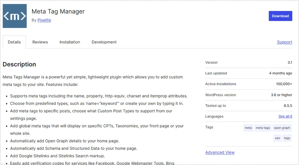Click the Last updated label

216,73
